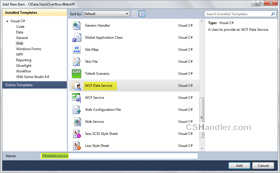The height and width of the screenshot is (173, 280).
Task: Select the Generic Handler template icon
Action: pyautogui.click(x=77, y=26)
